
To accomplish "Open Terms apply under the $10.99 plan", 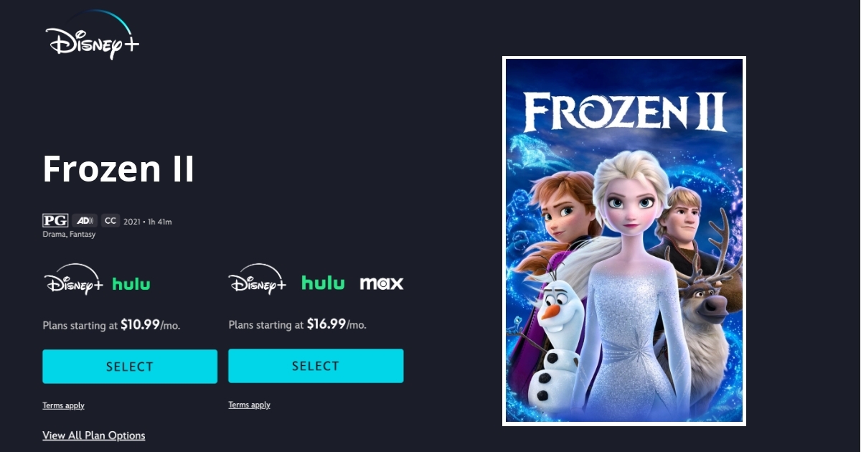I will [63, 405].
